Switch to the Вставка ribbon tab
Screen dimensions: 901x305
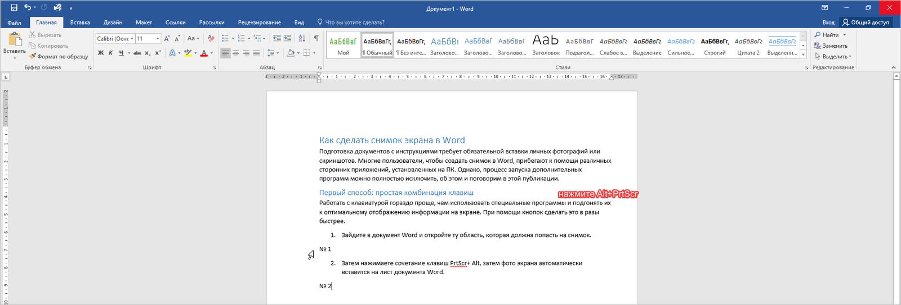point(80,22)
